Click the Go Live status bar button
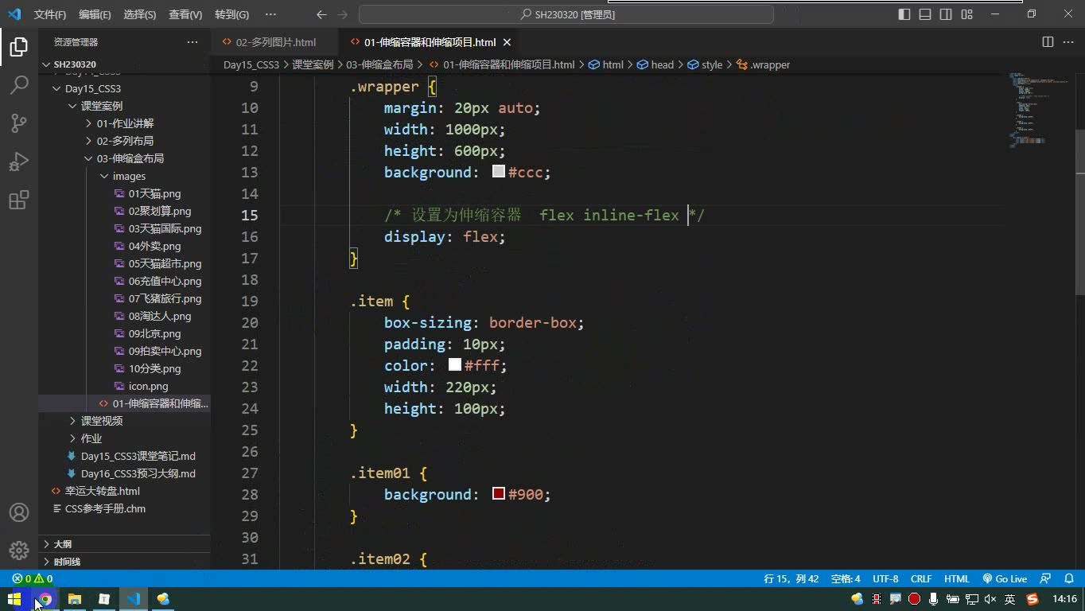The width and height of the screenshot is (1085, 611). pyautogui.click(x=1005, y=579)
